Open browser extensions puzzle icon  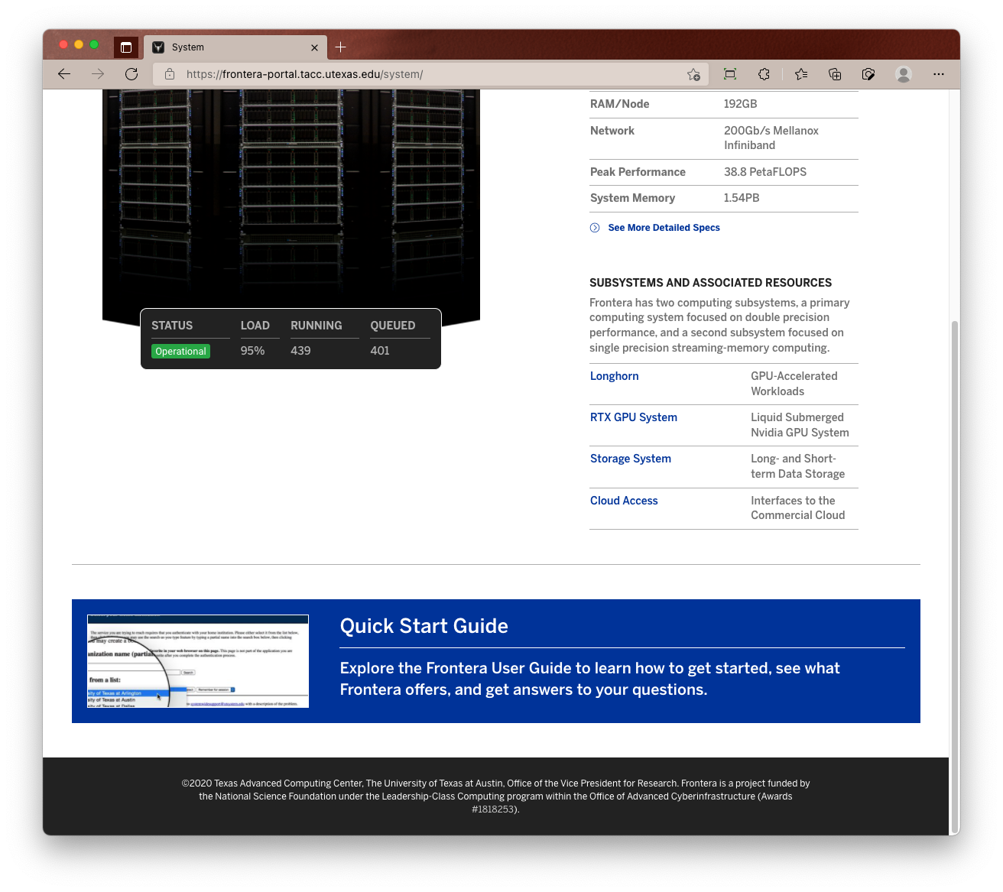point(764,74)
